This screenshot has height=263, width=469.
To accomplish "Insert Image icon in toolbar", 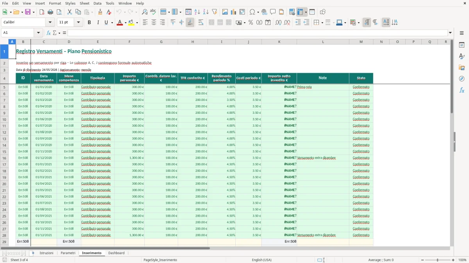I will (x=225, y=12).
